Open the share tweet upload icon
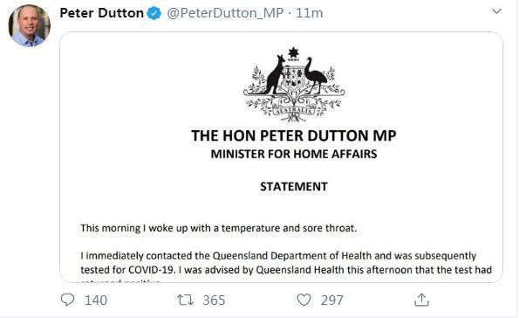Viewport: 519px width, 318px height. click(x=421, y=300)
